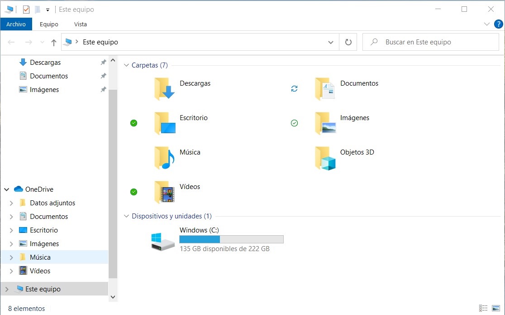The height and width of the screenshot is (315, 505).
Task: Select the Windows (C:) drive icon
Action: tap(162, 241)
